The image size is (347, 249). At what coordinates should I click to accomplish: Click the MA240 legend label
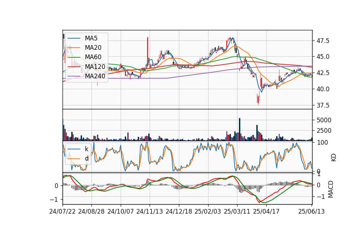pyautogui.click(x=95, y=76)
